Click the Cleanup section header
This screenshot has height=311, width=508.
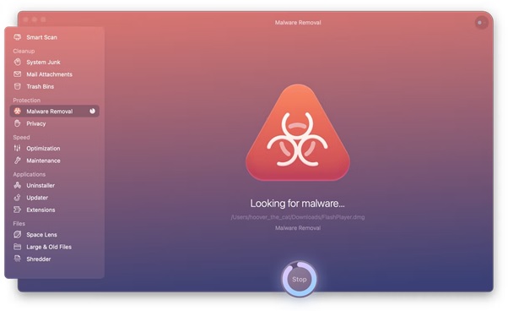tap(24, 51)
